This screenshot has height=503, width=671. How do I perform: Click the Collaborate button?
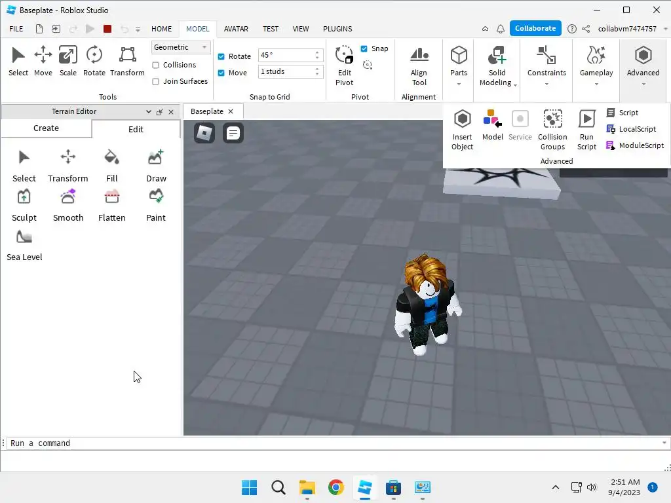535,28
